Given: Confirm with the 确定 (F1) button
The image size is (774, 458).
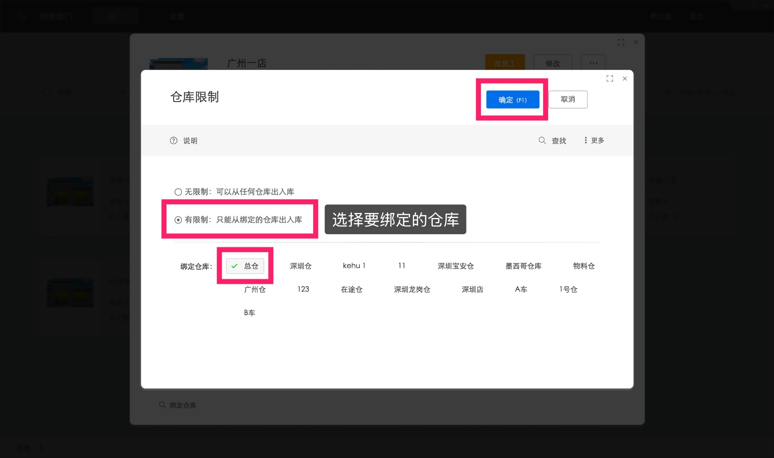Looking at the screenshot, I should 512,99.
